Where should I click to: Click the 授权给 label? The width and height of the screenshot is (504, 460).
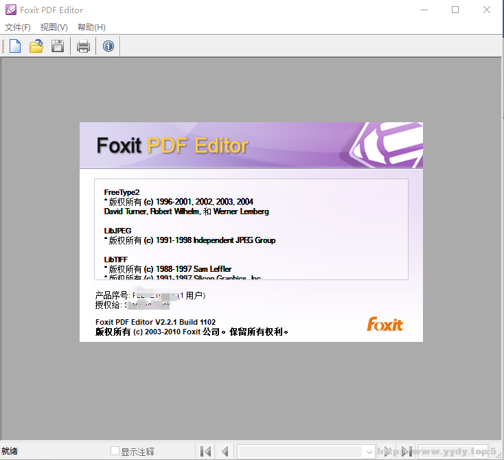[108, 305]
